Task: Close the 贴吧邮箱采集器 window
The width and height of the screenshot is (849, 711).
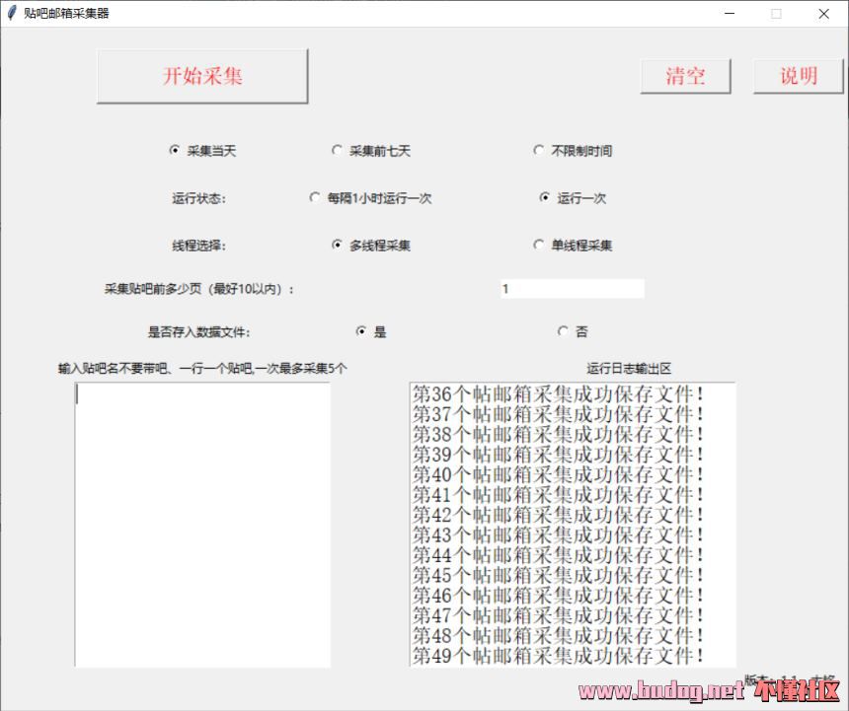Action: (x=823, y=14)
